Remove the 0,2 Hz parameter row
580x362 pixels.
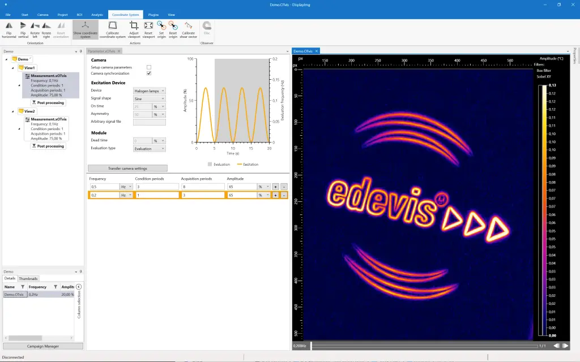tap(284, 195)
